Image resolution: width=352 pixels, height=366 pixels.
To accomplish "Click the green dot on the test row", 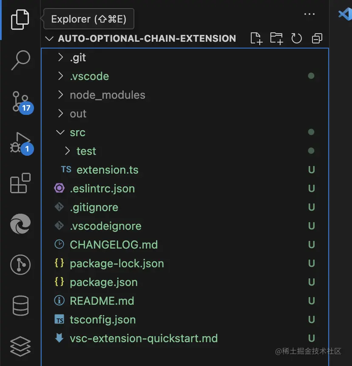I will pyautogui.click(x=311, y=151).
